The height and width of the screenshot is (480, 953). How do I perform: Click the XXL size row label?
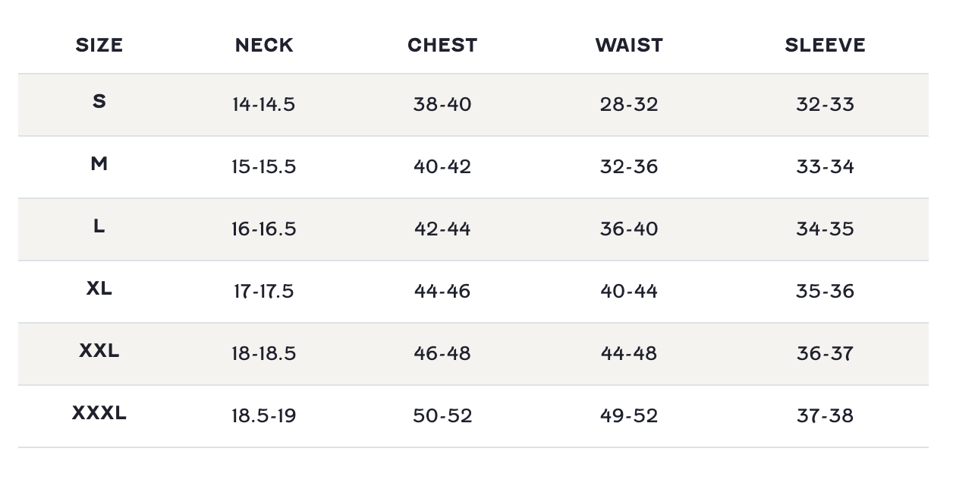(x=99, y=351)
